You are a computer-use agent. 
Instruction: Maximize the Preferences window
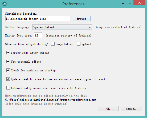pyautogui.click(x=130, y=3)
